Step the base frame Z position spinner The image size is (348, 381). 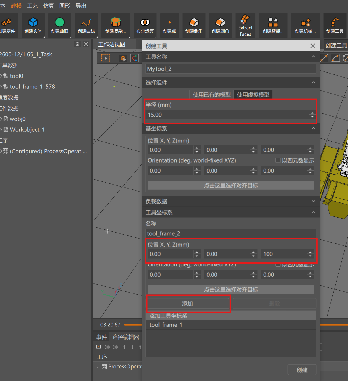(310, 150)
